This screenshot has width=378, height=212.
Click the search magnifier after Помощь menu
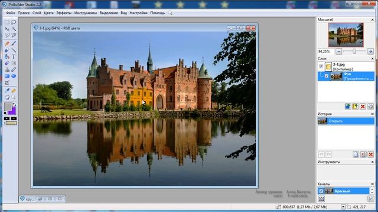click(x=170, y=13)
